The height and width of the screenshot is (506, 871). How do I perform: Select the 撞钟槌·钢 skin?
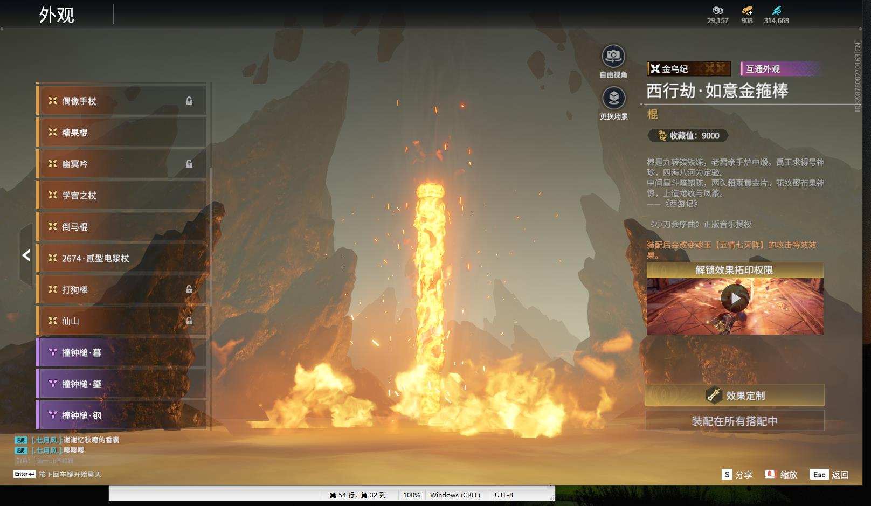121,415
